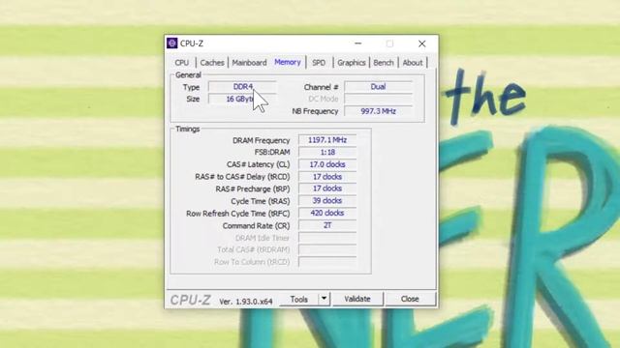Image resolution: width=620 pixels, height=348 pixels.
Task: Open the Bench tab
Action: point(384,63)
